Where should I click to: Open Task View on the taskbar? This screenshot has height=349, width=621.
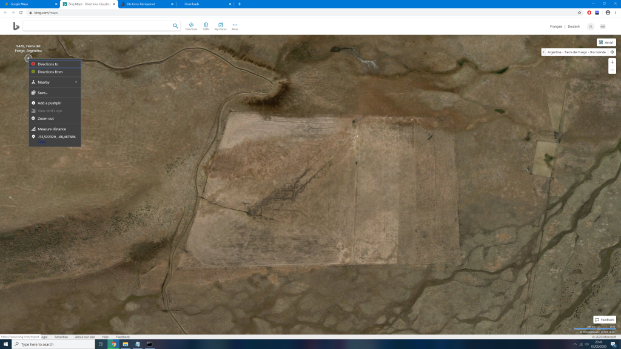[101, 344]
